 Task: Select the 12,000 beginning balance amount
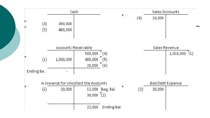click(92, 89)
